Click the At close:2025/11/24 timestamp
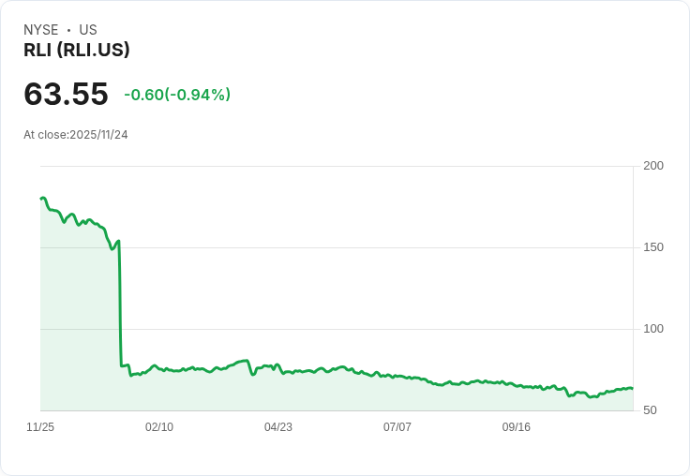690x476 pixels. coord(76,135)
